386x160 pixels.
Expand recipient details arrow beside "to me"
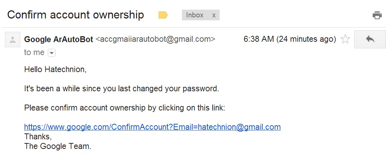pyautogui.click(x=52, y=53)
